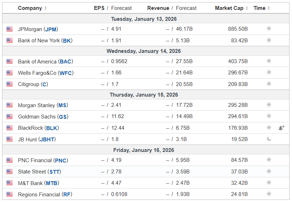Click the Friday, January 16, 2026 date header

144,150
